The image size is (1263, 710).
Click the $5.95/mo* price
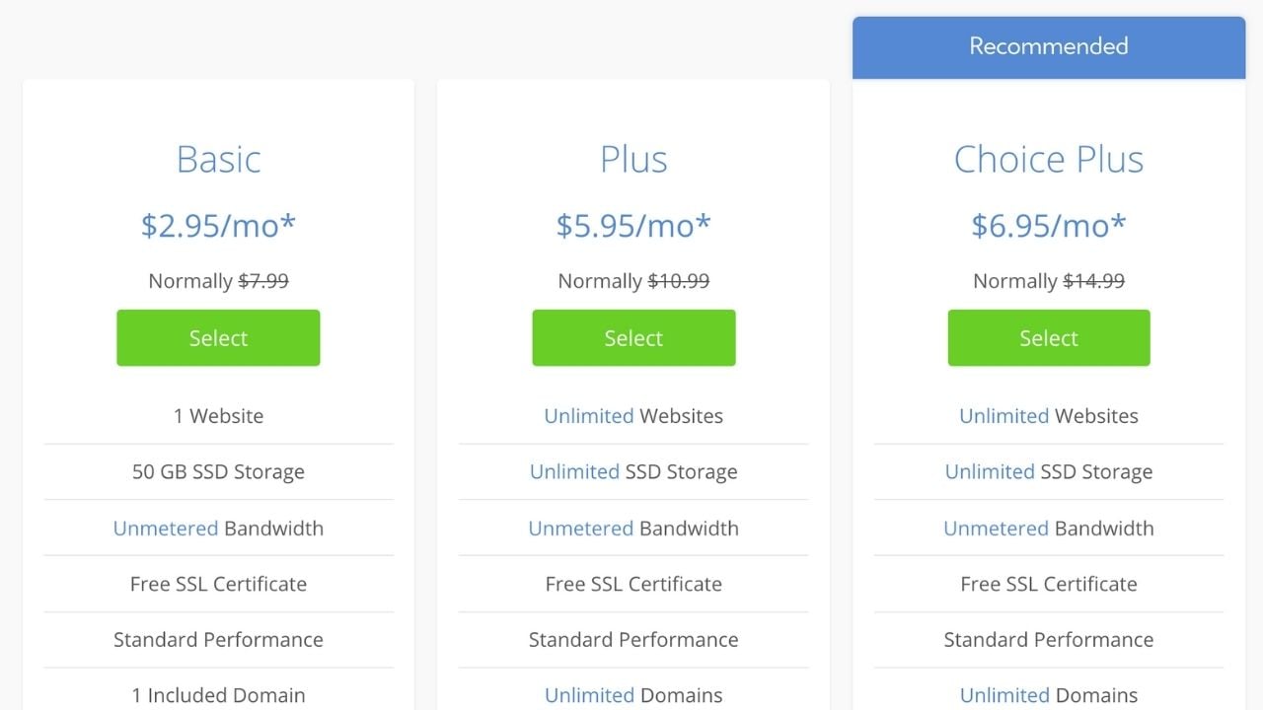click(633, 226)
